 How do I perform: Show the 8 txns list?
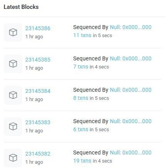pyautogui.click(x=81, y=98)
